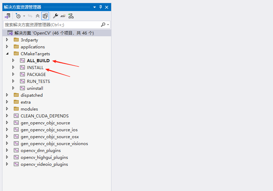Click the Sync with Active Document icon
This screenshot has width=273, height=191.
pyautogui.click(x=30, y=16)
